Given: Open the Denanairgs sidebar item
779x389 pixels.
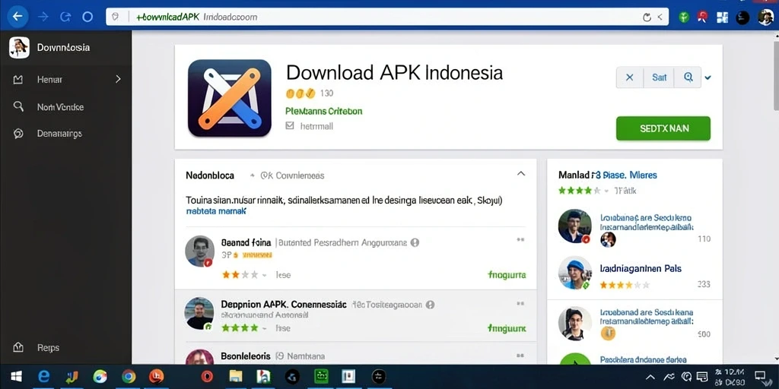Looking at the screenshot, I should 65,134.
